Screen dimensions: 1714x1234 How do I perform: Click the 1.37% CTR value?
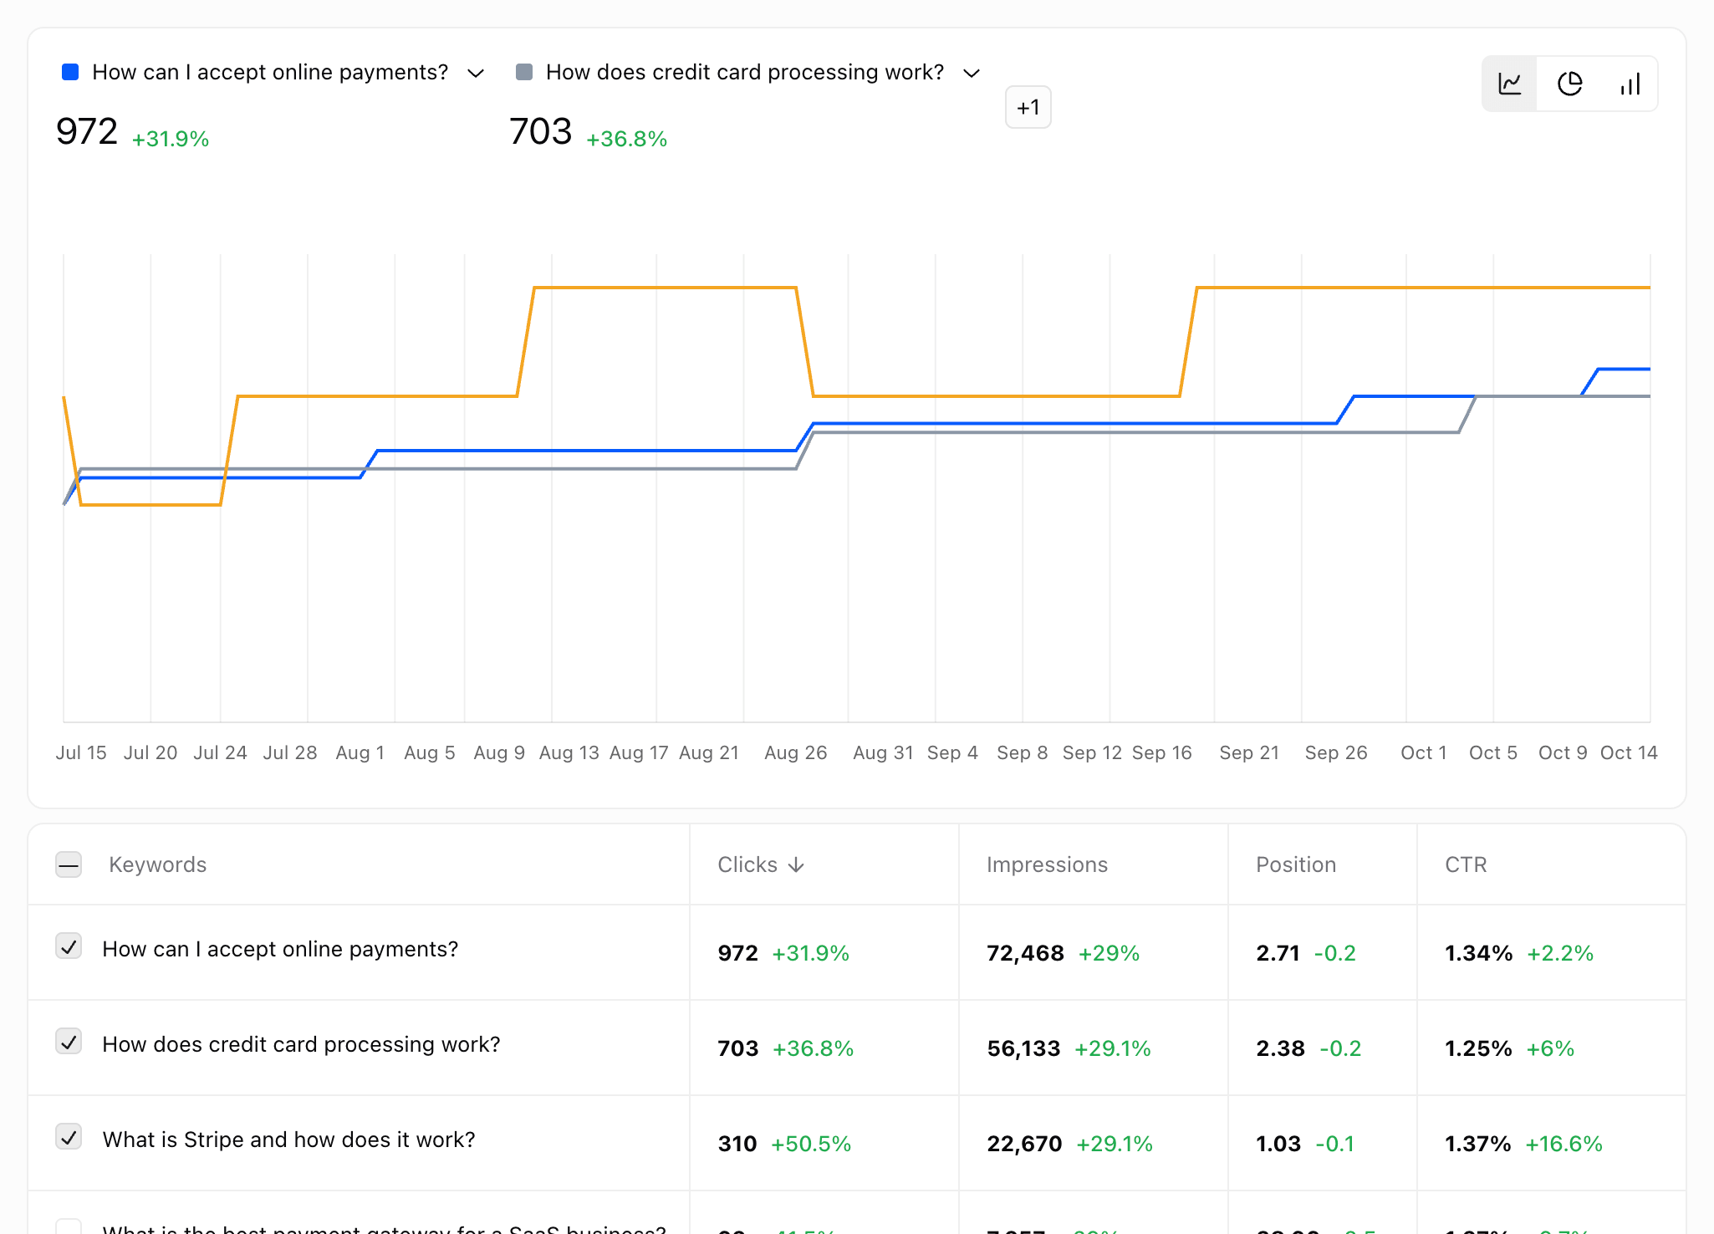(x=1477, y=1144)
